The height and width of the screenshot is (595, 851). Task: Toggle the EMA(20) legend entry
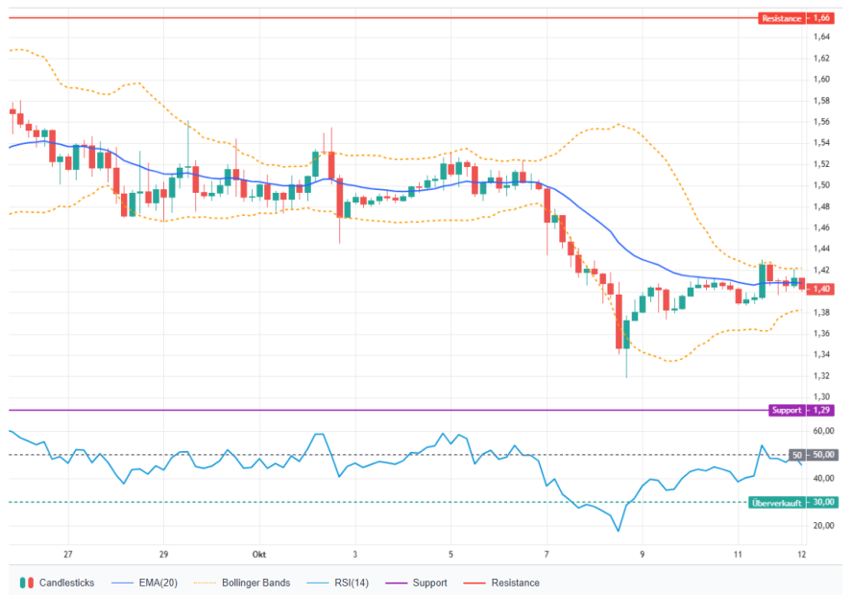point(144,583)
